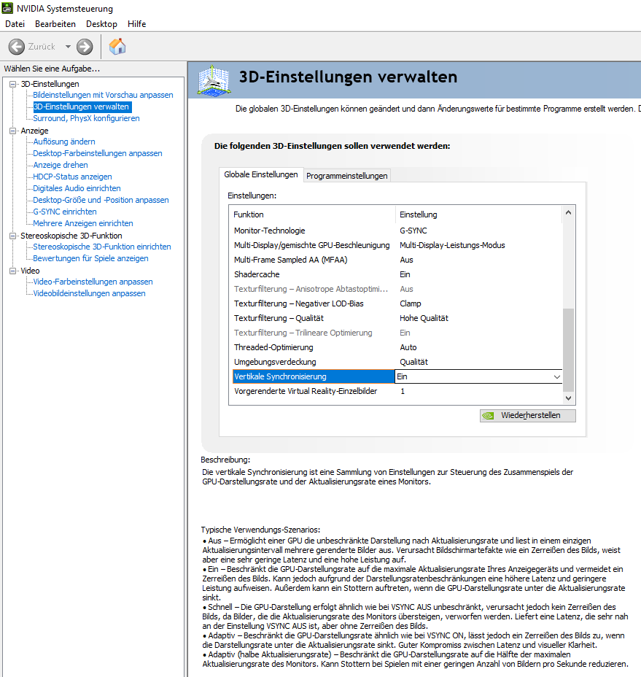641x677 pixels.
Task: Select the Umgebungsverdeckung row
Action: click(x=397, y=362)
